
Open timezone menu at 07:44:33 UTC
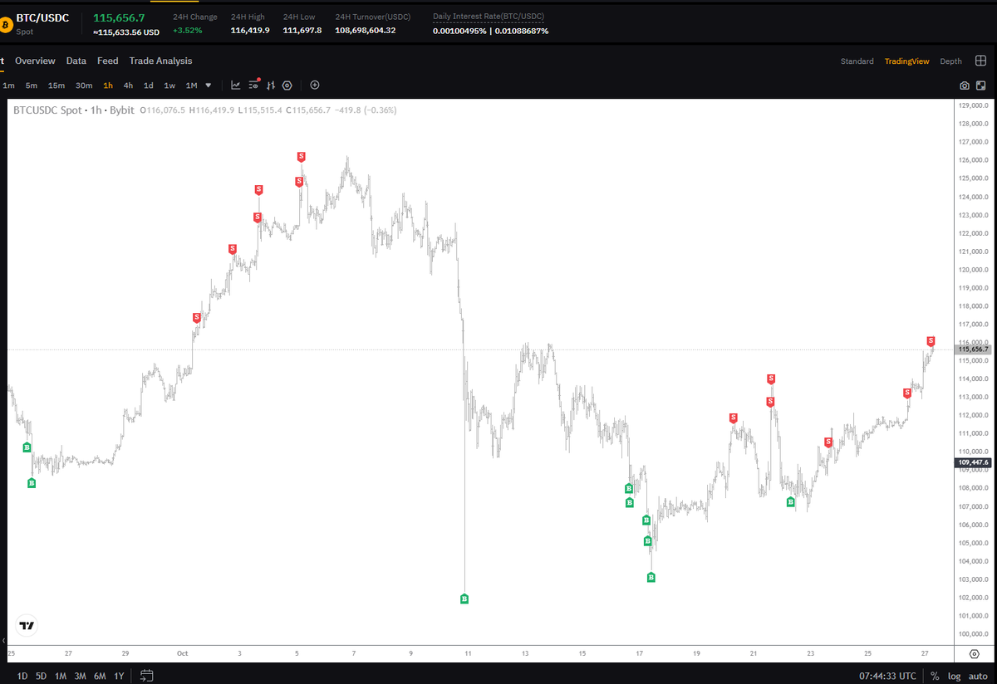click(888, 676)
